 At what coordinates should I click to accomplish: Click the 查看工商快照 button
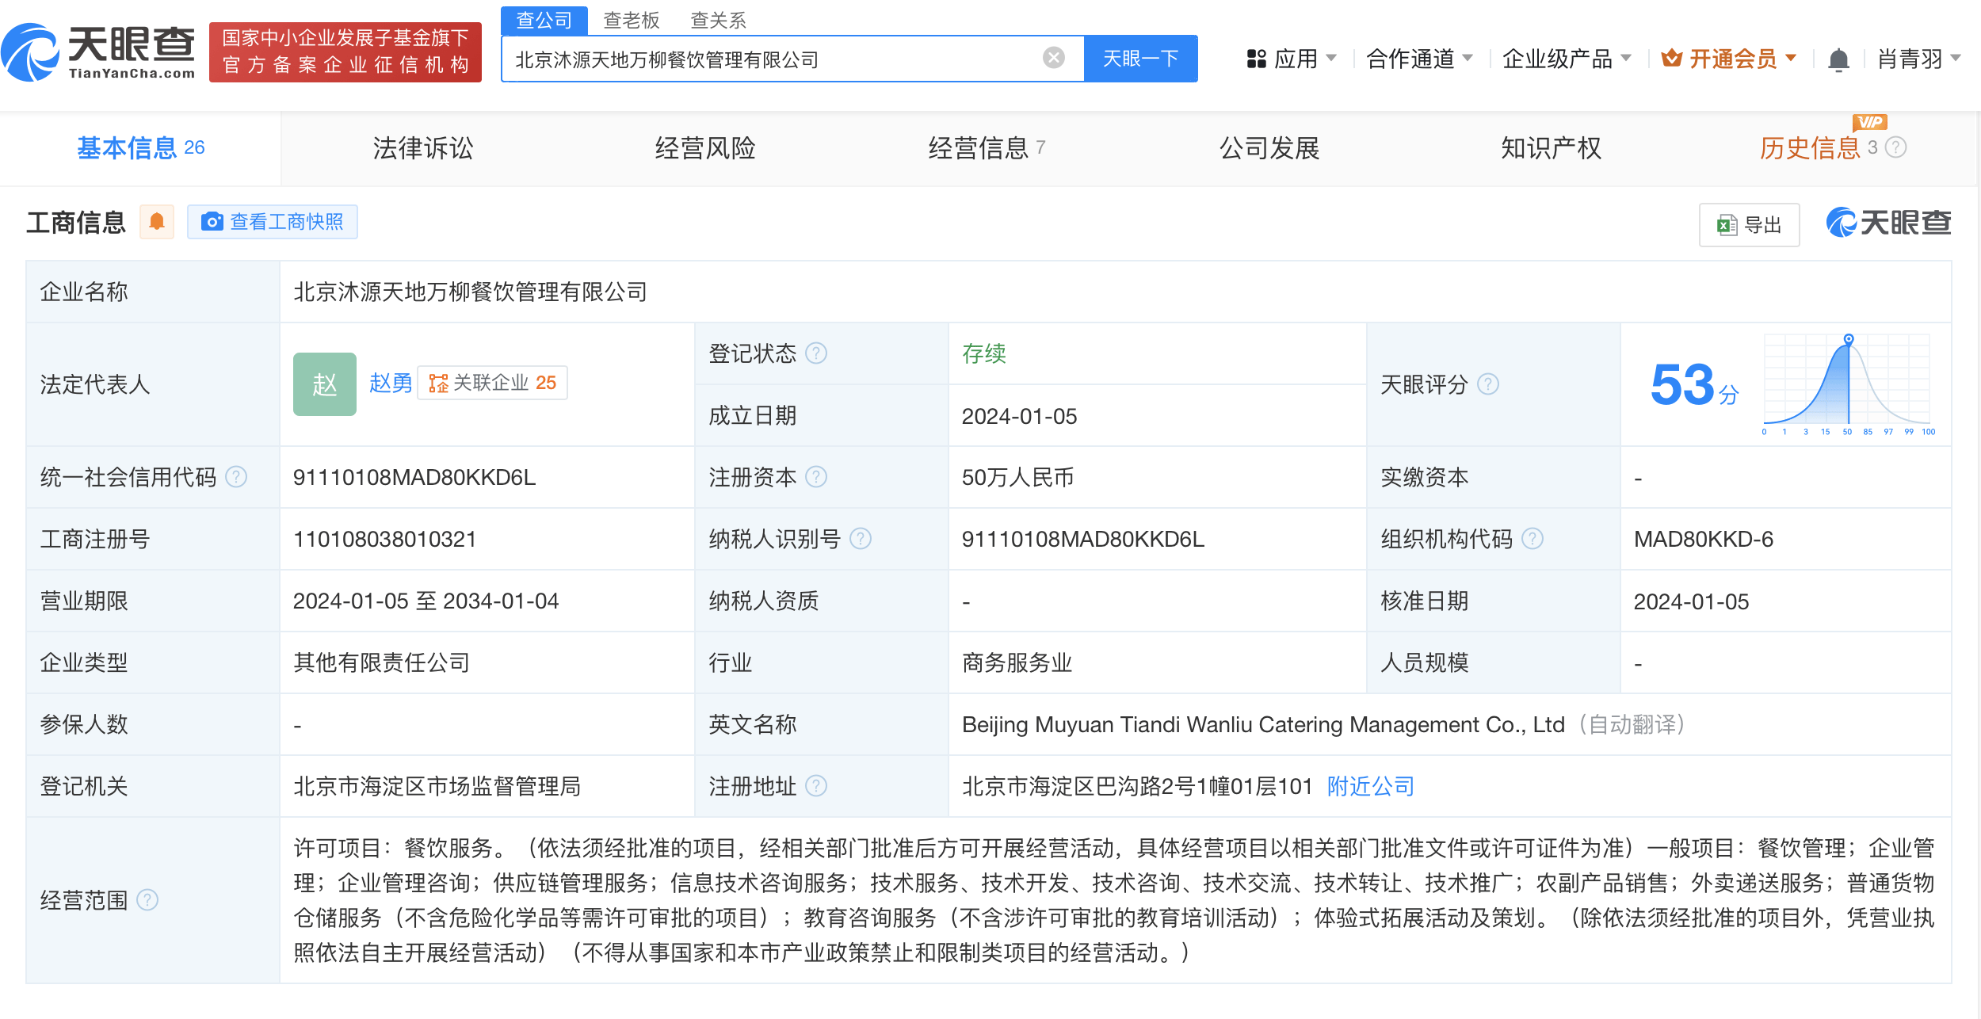273,222
